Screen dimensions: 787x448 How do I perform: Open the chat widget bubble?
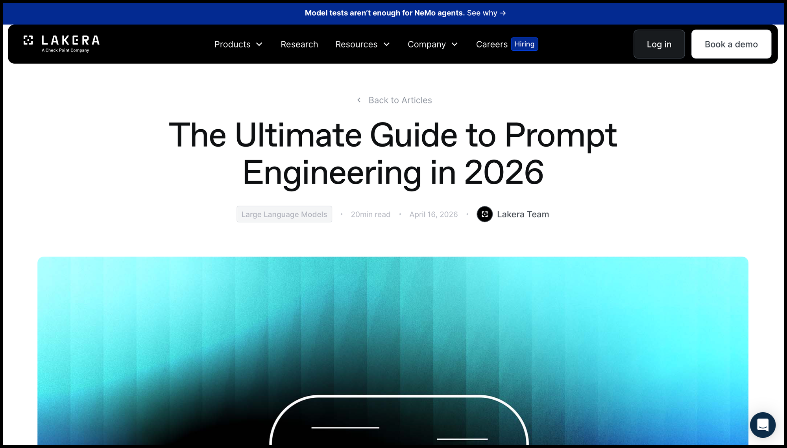pos(762,425)
